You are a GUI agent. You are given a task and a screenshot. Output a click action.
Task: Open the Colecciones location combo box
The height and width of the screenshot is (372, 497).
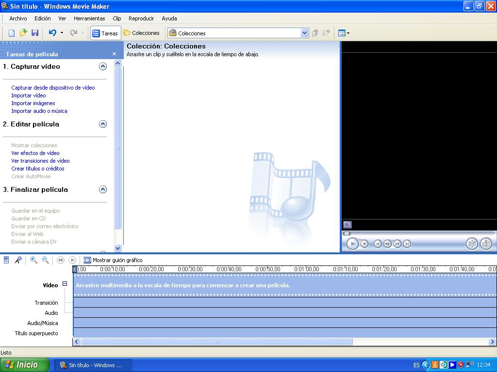238,33
